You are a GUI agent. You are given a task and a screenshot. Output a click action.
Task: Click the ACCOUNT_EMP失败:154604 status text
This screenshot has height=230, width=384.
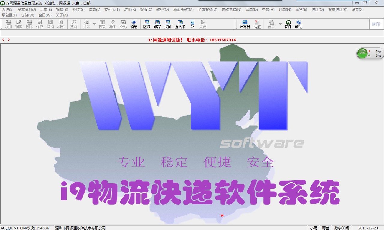(x=25, y=228)
